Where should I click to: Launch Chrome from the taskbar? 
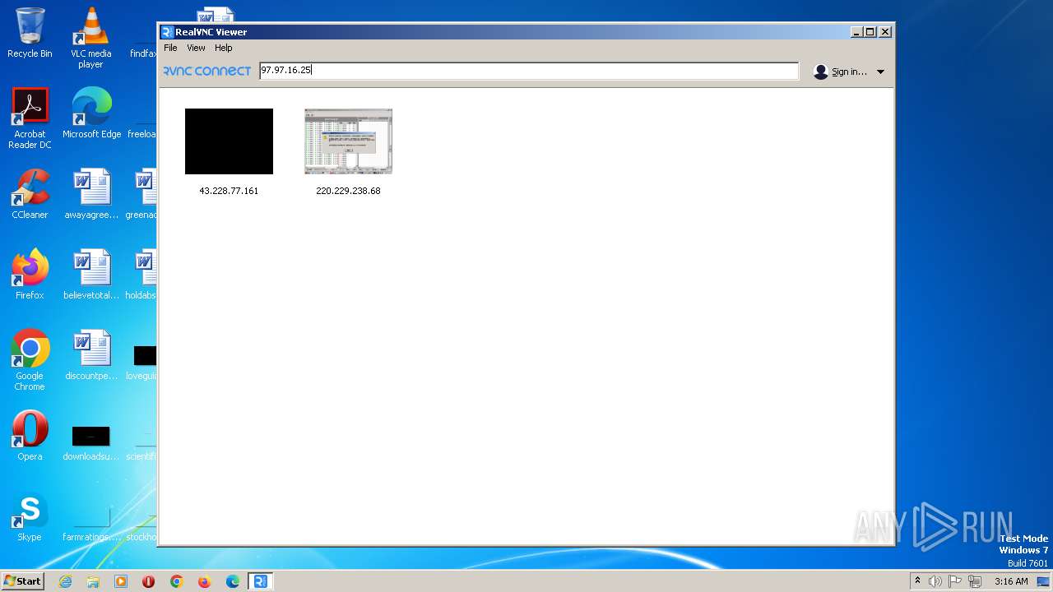pos(177,581)
